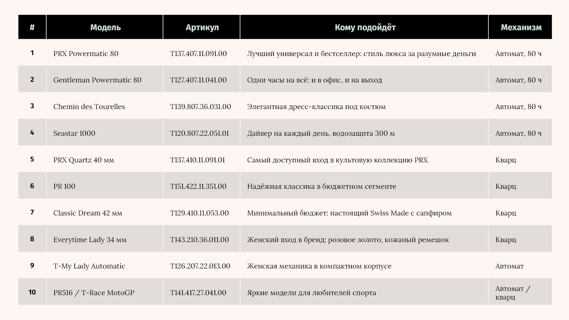The image size is (569, 320).
Task: Click article number T137.410.11.091.01
Action: tap(197, 160)
